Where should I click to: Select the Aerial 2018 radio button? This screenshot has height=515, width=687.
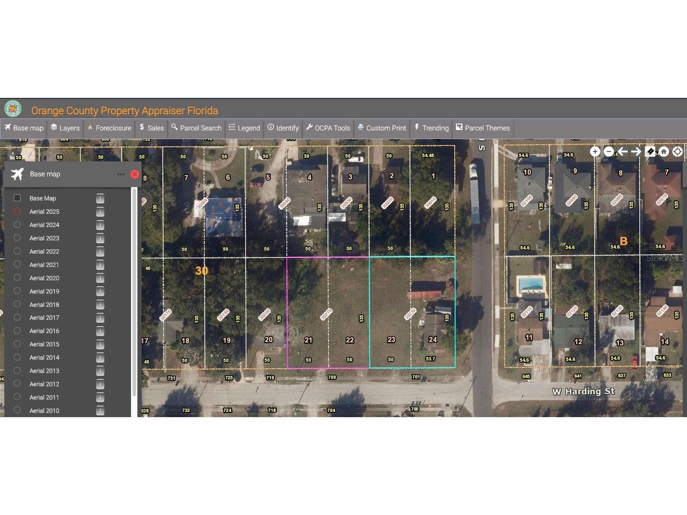17,304
